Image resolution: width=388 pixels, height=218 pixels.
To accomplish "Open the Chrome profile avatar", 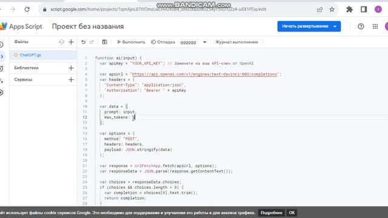I will click(x=378, y=10).
